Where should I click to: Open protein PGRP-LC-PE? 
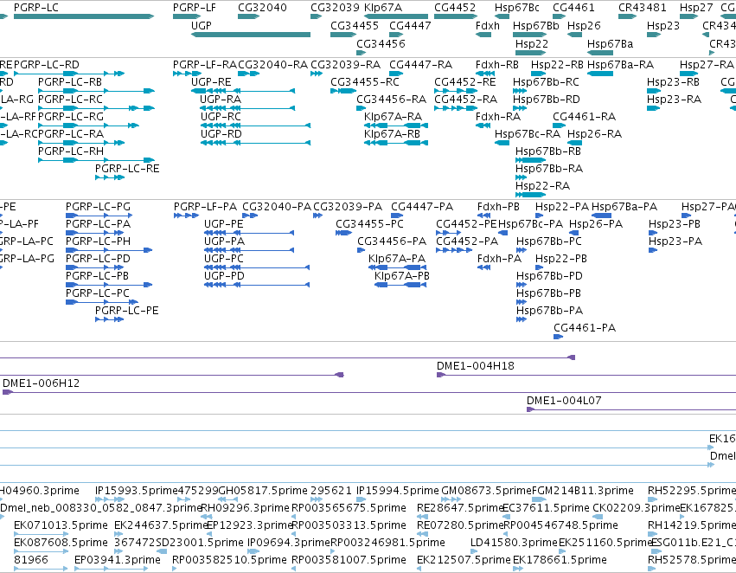pyautogui.click(x=127, y=311)
